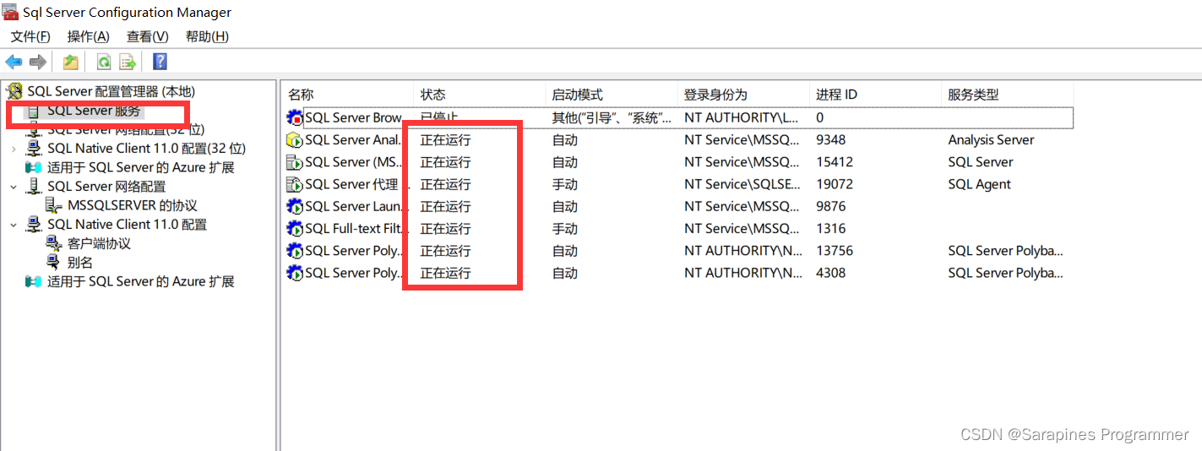Click the SQL Server Browser stopped service icon

point(295,117)
